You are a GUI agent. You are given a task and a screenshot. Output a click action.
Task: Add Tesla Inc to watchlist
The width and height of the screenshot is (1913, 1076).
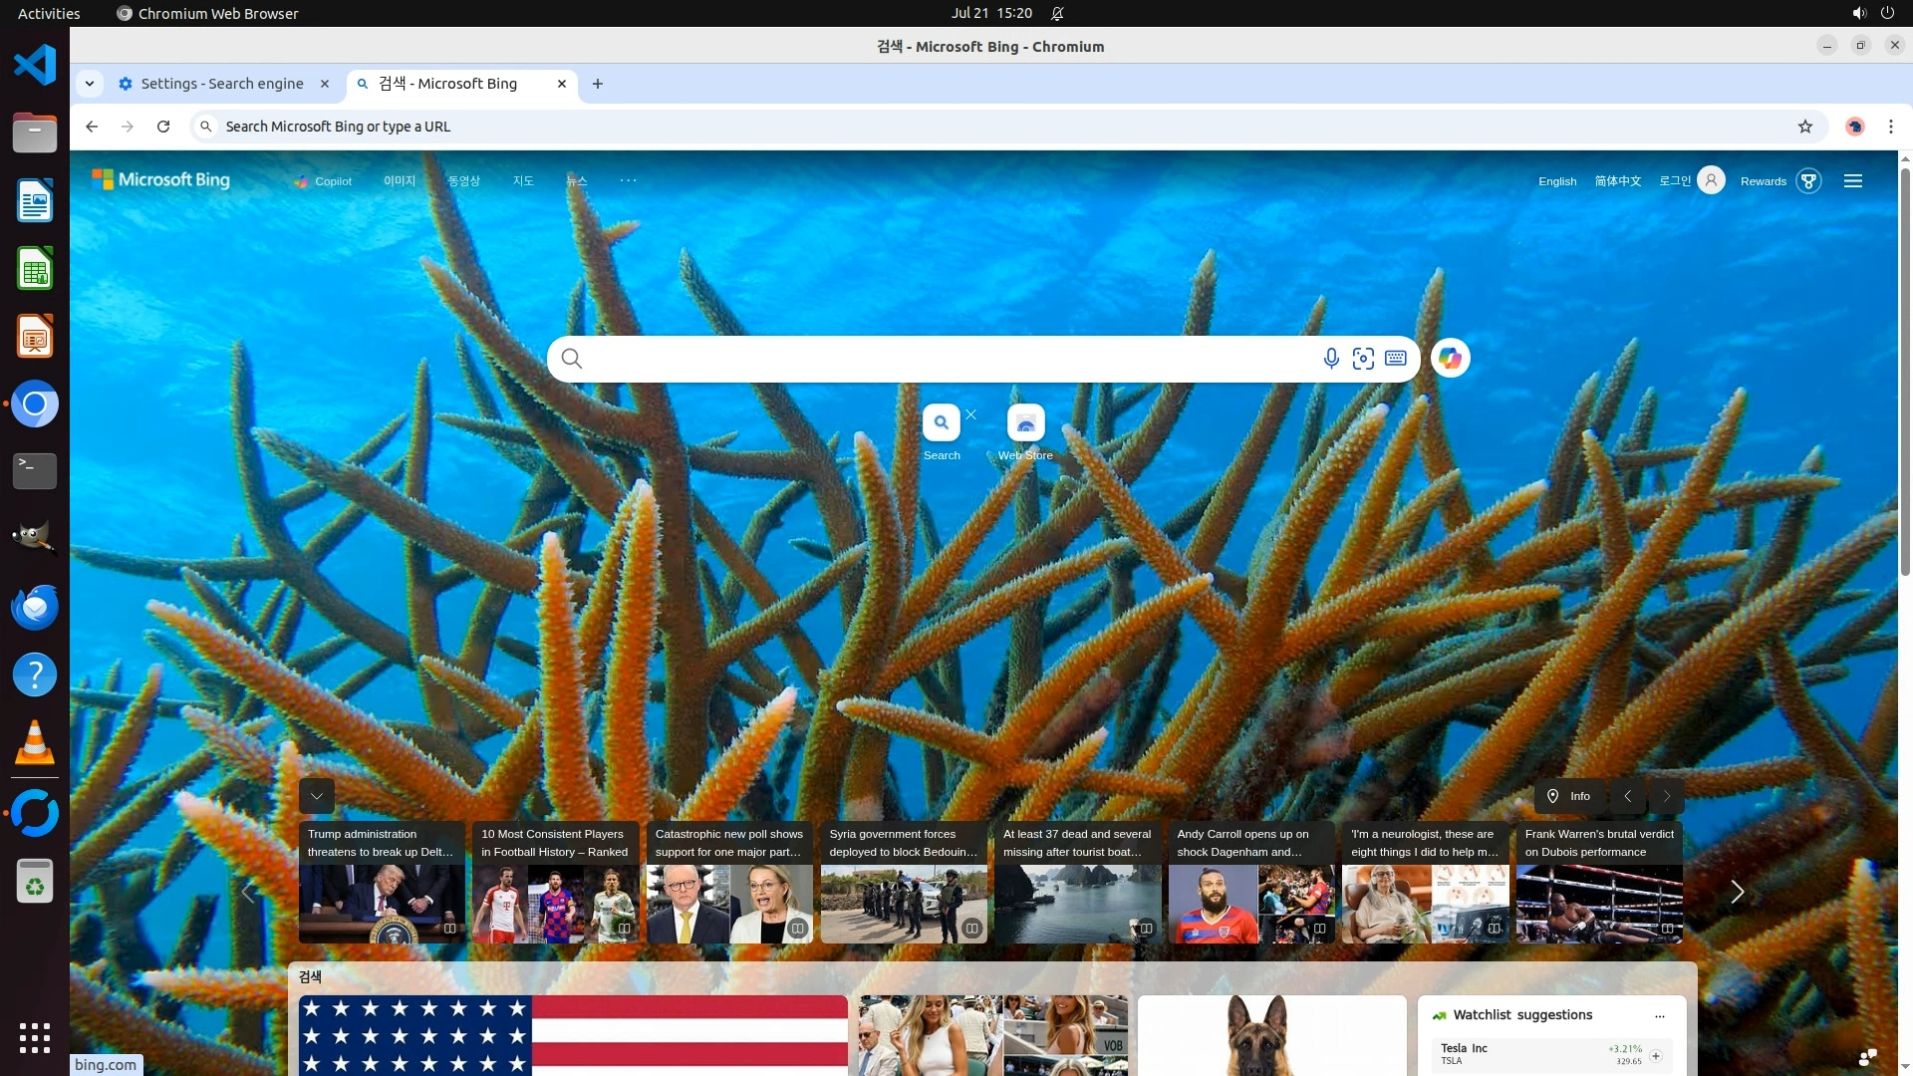click(1656, 1056)
